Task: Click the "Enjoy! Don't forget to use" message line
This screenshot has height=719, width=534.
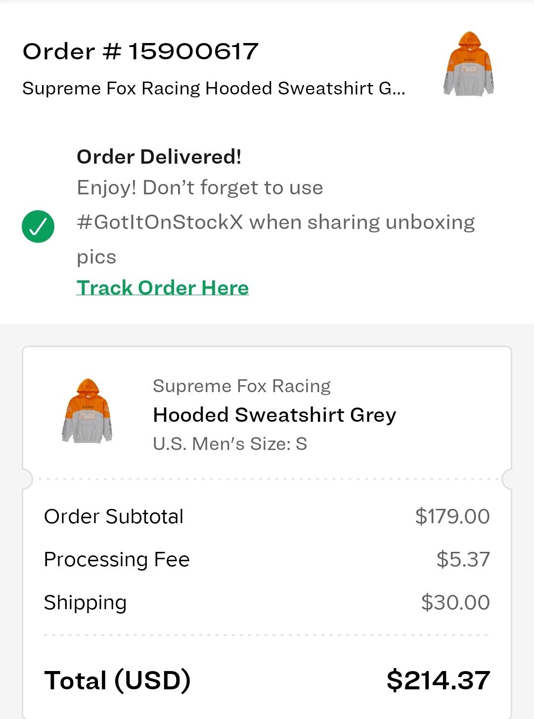Action: (x=200, y=188)
